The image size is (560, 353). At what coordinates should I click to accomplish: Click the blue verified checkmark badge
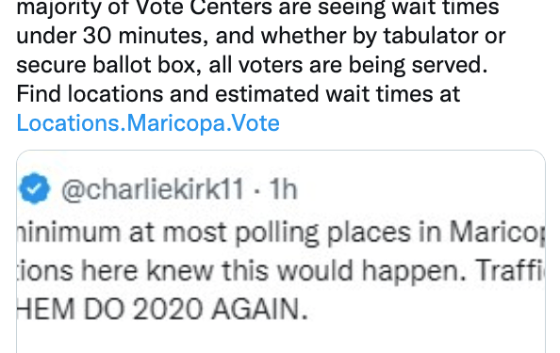34,188
